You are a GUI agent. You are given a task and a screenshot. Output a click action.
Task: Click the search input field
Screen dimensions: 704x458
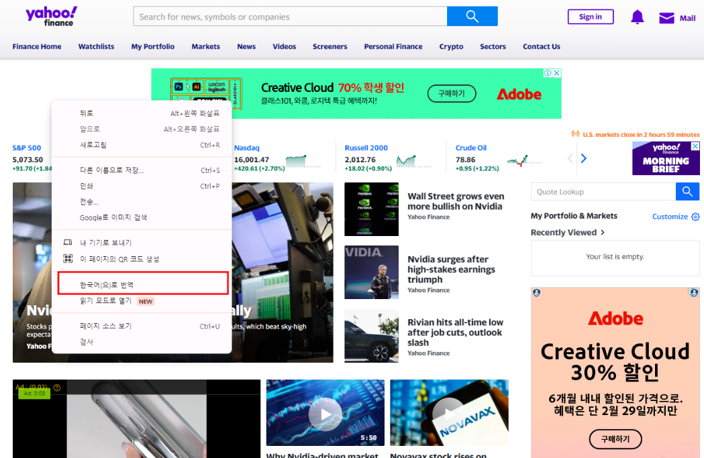(x=290, y=17)
